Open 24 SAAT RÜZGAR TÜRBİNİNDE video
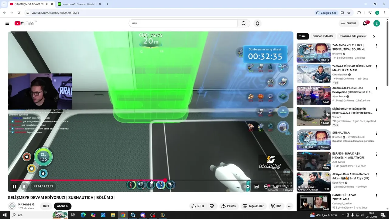The image size is (389, 219). [313, 74]
